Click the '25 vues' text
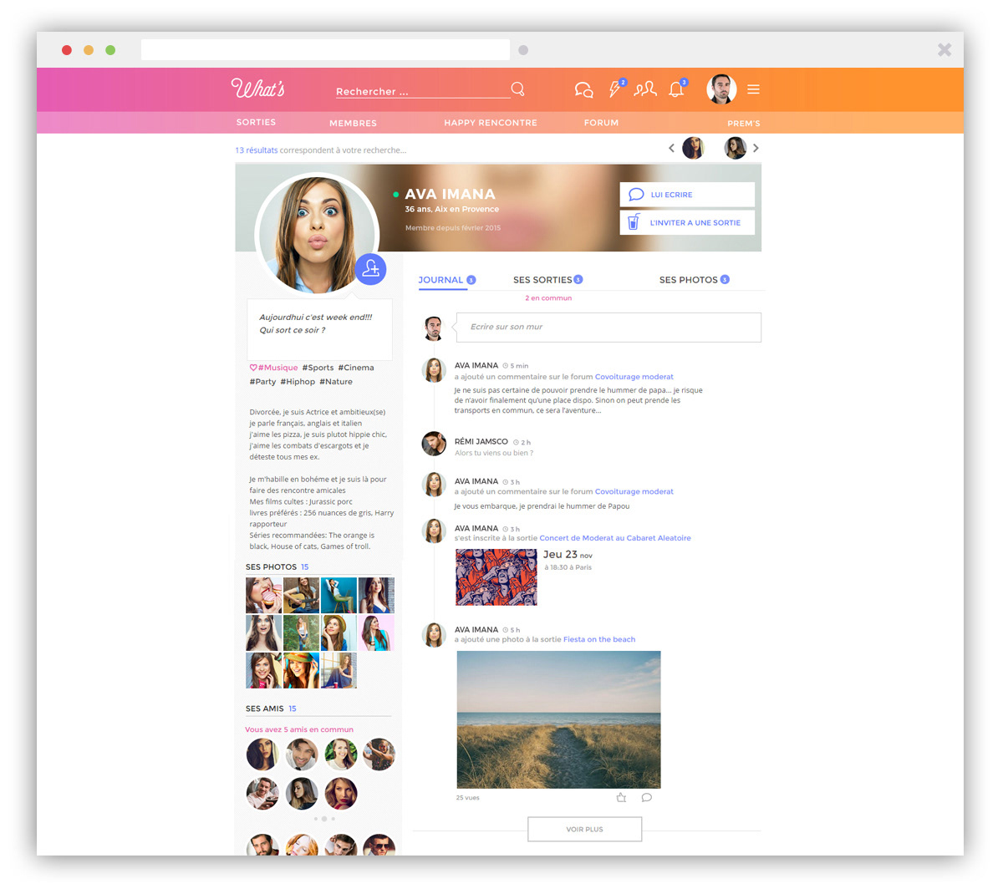 (468, 798)
